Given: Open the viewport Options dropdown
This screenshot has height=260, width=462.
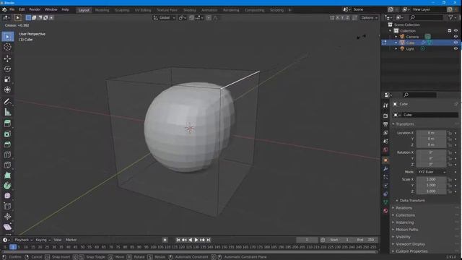Looking at the screenshot, I should tap(369, 17).
